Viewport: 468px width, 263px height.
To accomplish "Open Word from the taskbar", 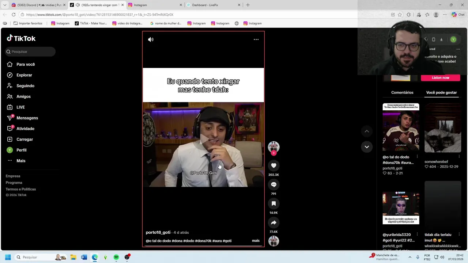I will click(x=84, y=257).
